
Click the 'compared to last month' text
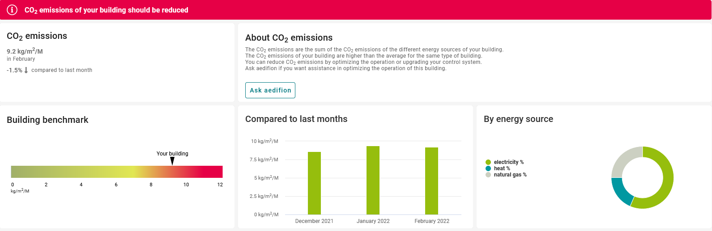(x=62, y=70)
